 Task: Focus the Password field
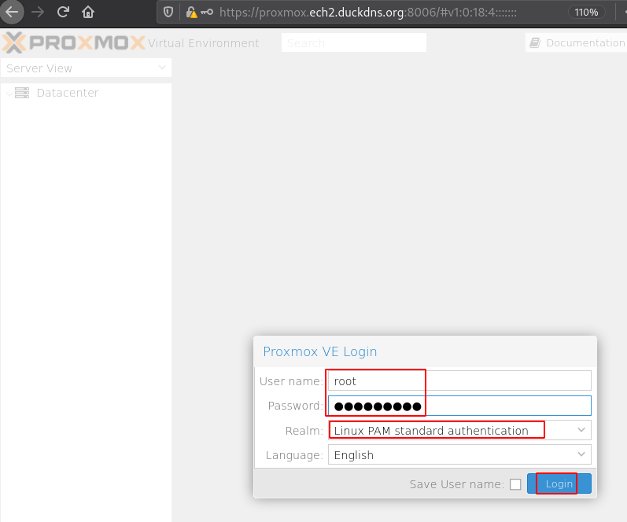[x=459, y=406]
